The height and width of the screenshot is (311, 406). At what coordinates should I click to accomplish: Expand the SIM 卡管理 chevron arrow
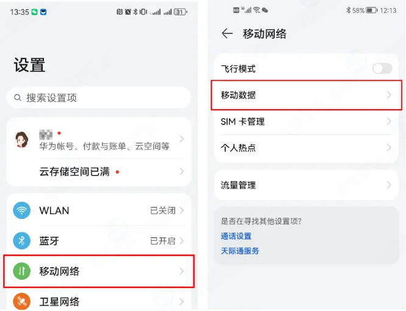tap(389, 121)
